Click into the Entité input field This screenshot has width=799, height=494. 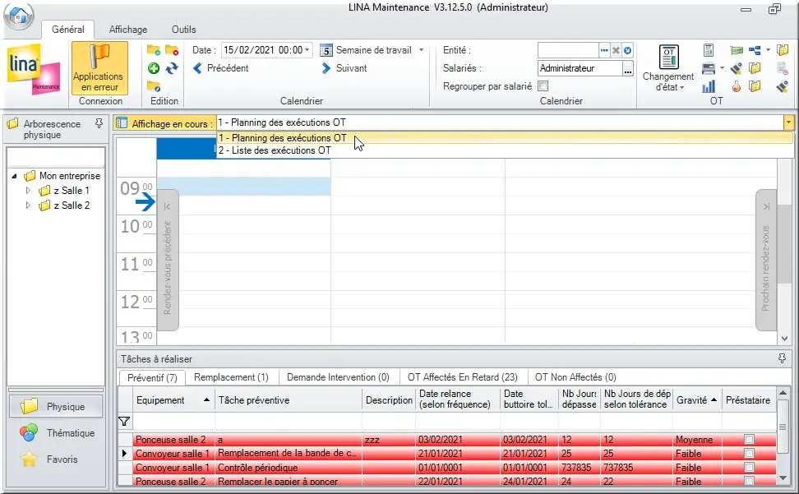(x=568, y=50)
